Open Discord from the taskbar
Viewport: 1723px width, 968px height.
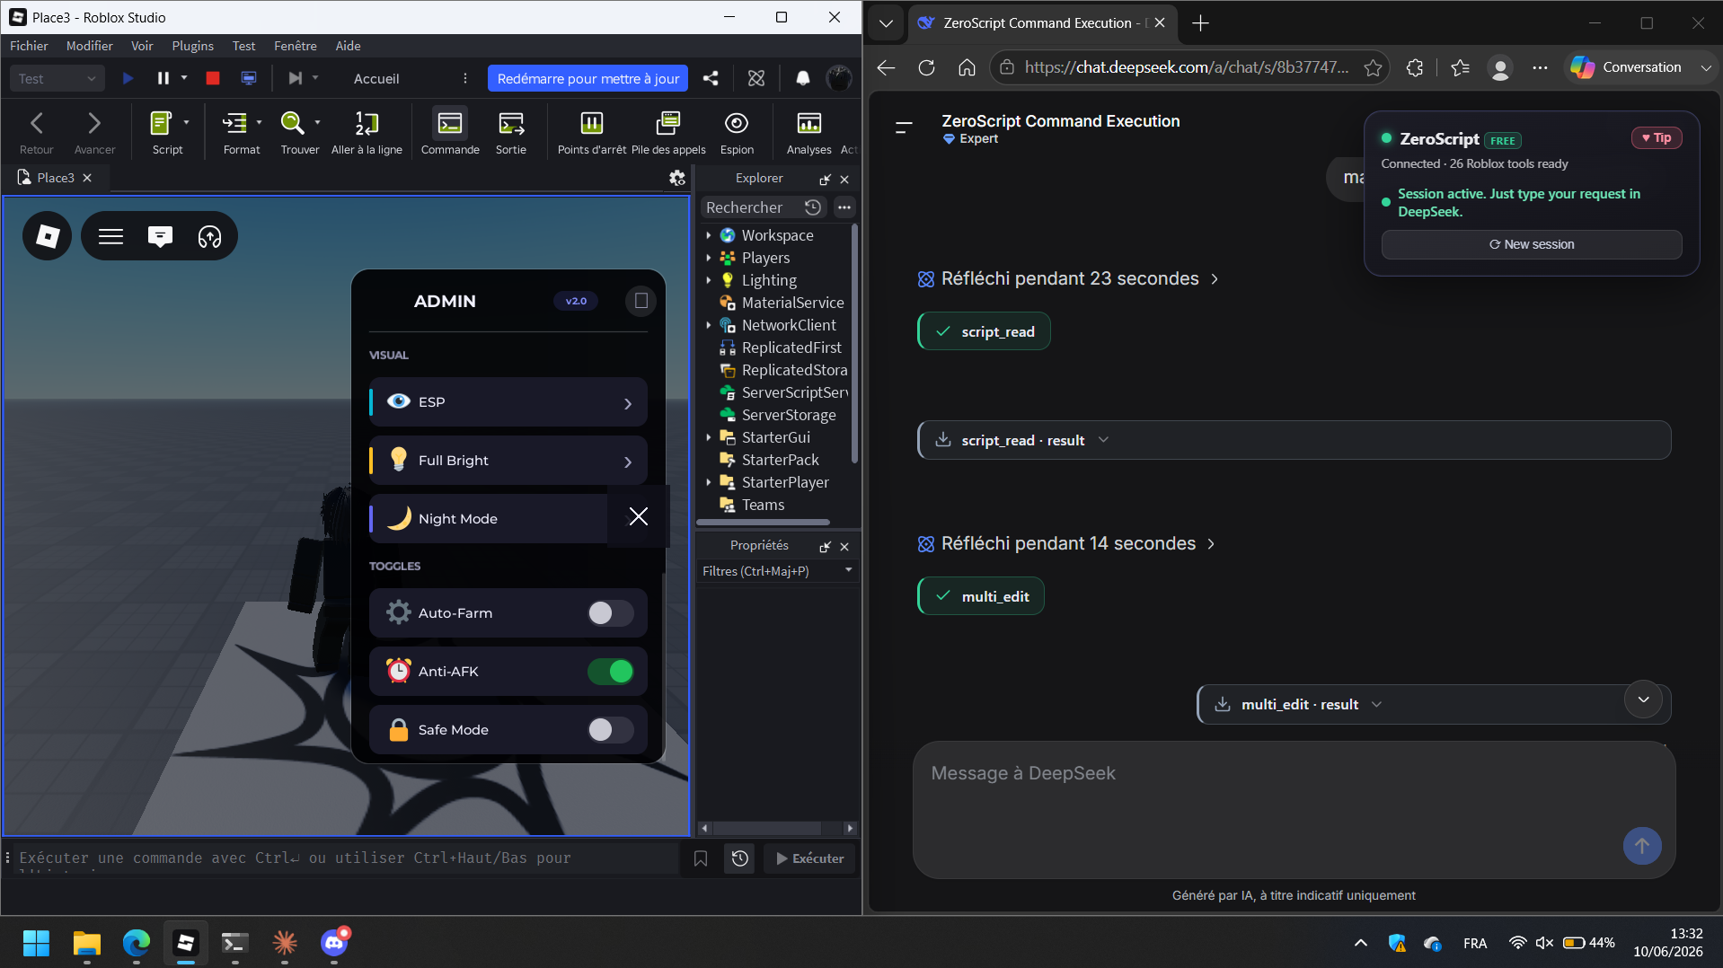[x=334, y=943]
